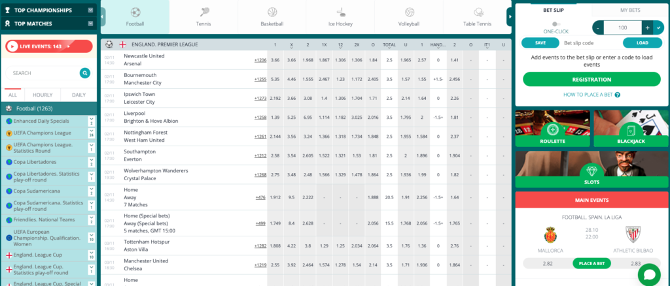Open Live Events: 143 button
Image resolution: width=670 pixels, height=286 pixels.
49,46
